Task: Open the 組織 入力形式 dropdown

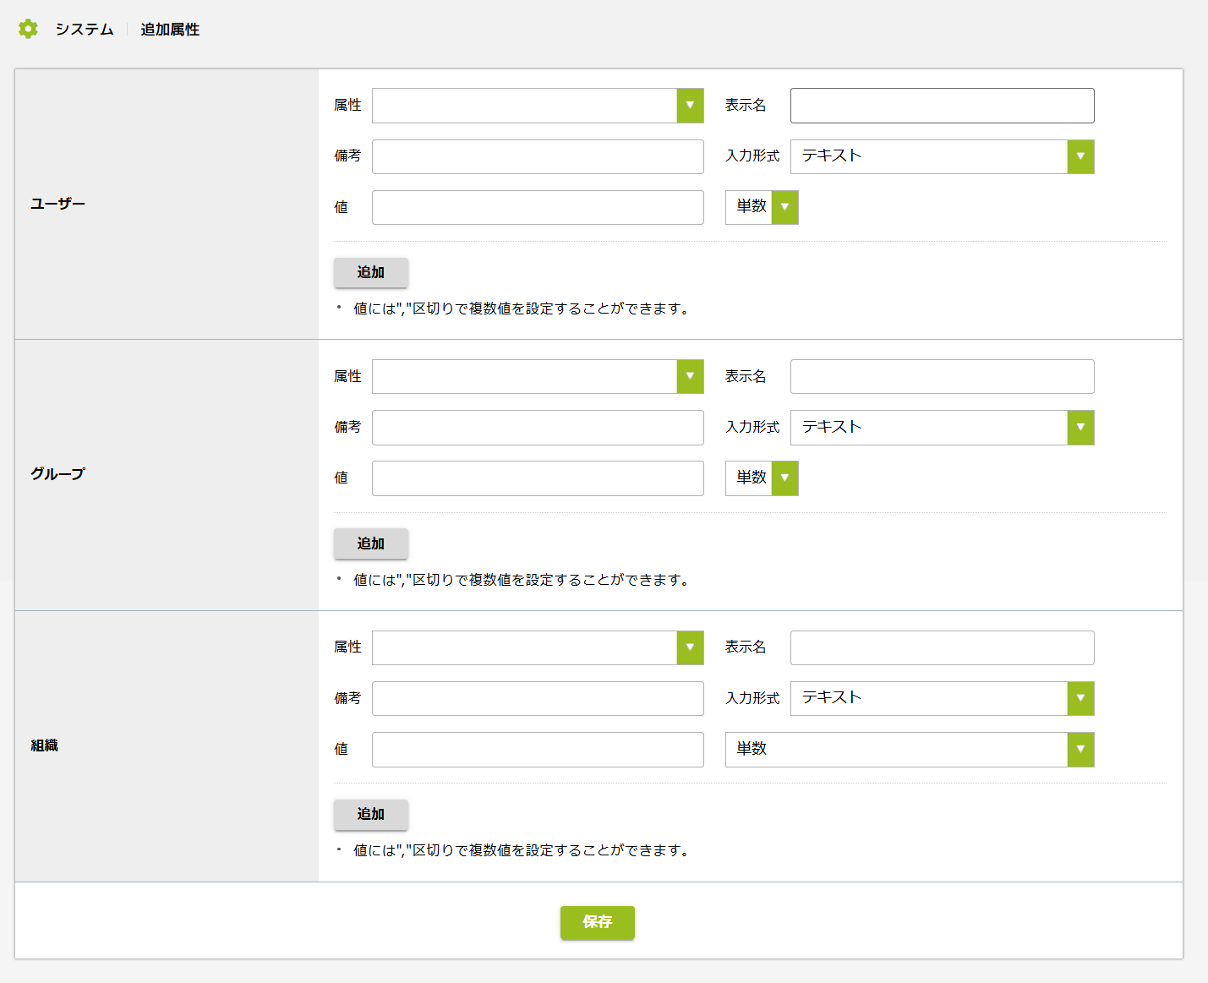Action: (x=942, y=698)
